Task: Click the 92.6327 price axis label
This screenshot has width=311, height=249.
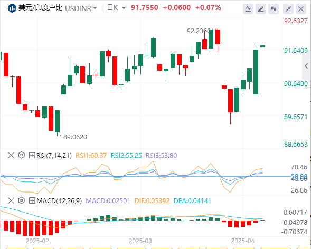Action: pyautogui.click(x=296, y=21)
